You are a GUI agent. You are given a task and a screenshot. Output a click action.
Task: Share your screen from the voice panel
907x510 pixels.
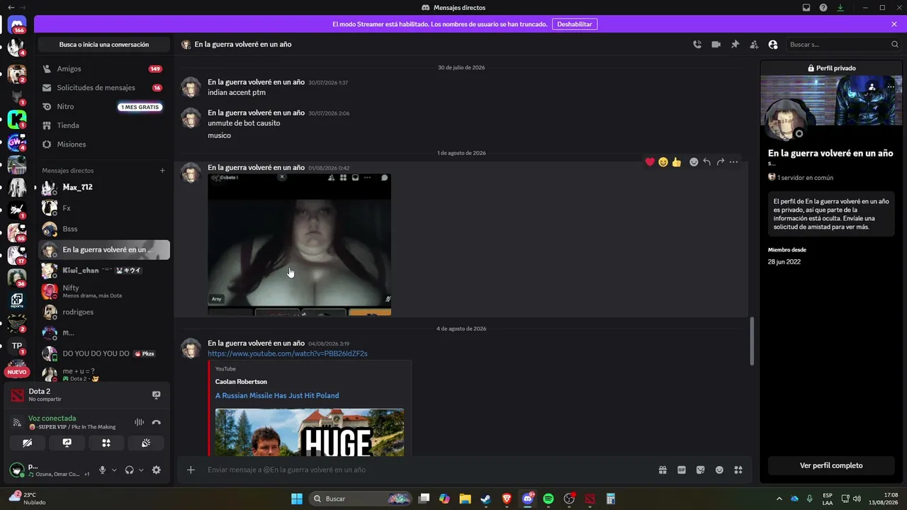coord(67,443)
